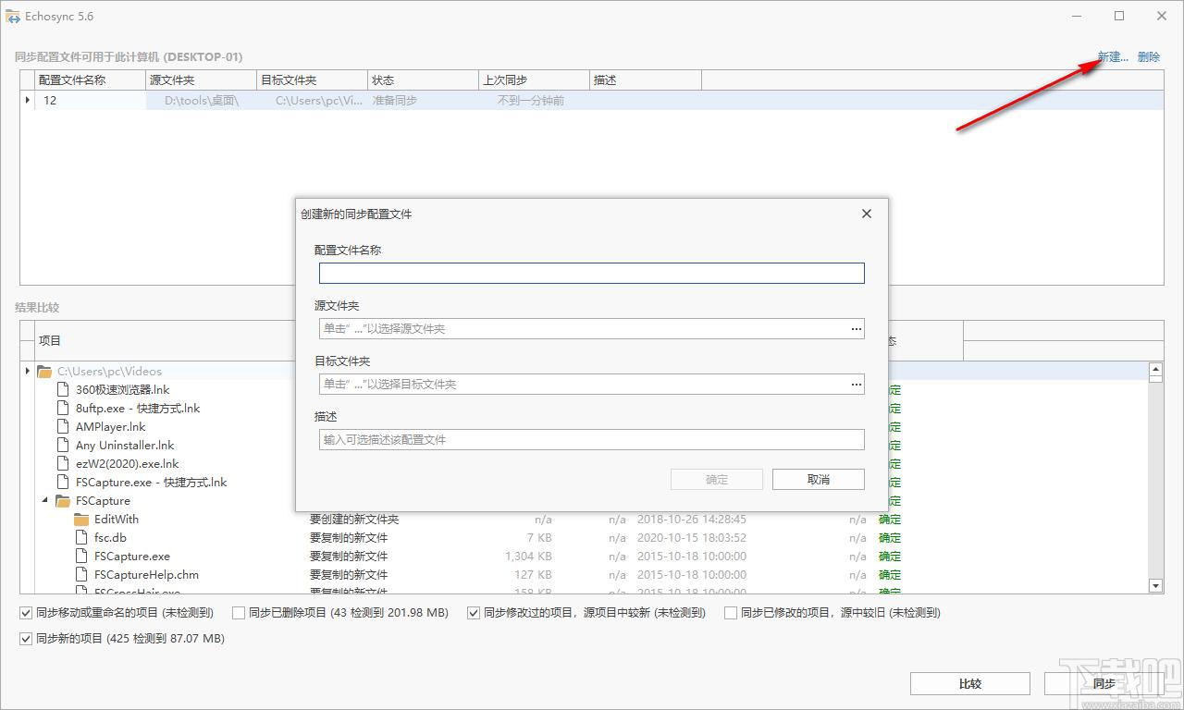Click the 2020-10-15 18:03:52 date cell
Screen dimensions: 1184x710
pos(692,537)
